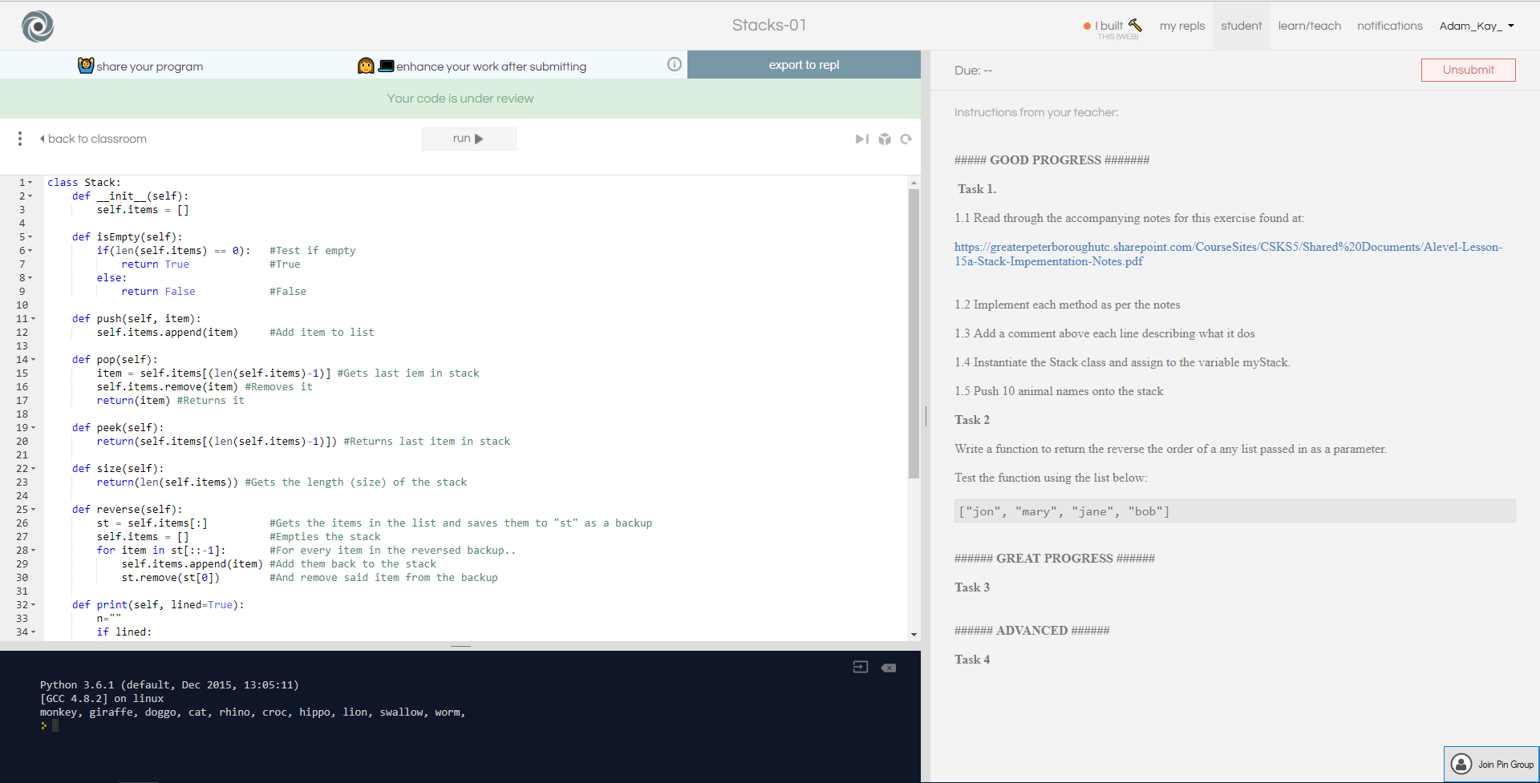This screenshot has width=1540, height=783.
Task: Click the 'GOOD PROGRESS' heading
Action: [x=1052, y=160]
